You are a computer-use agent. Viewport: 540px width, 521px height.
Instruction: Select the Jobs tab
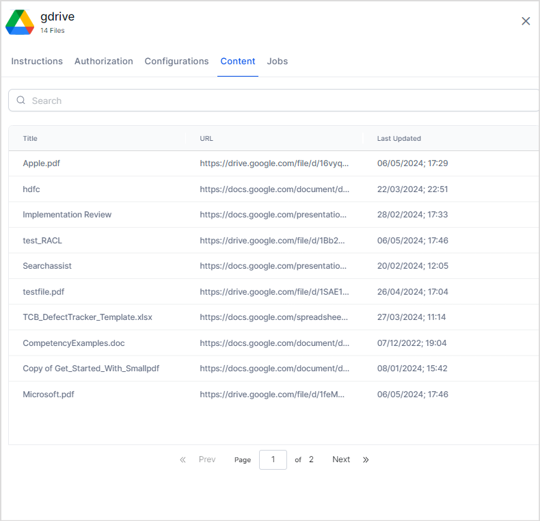pos(278,62)
